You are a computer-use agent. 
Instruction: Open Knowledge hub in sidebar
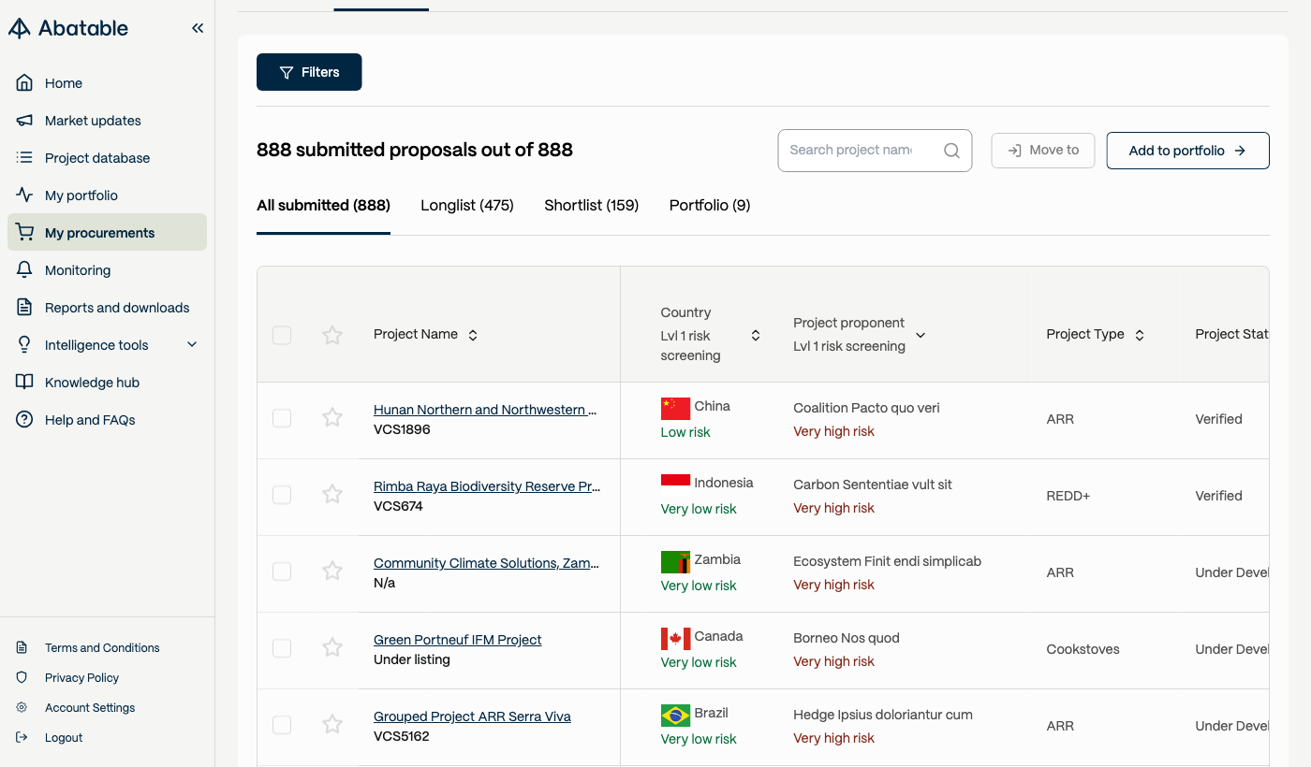pyautogui.click(x=107, y=383)
